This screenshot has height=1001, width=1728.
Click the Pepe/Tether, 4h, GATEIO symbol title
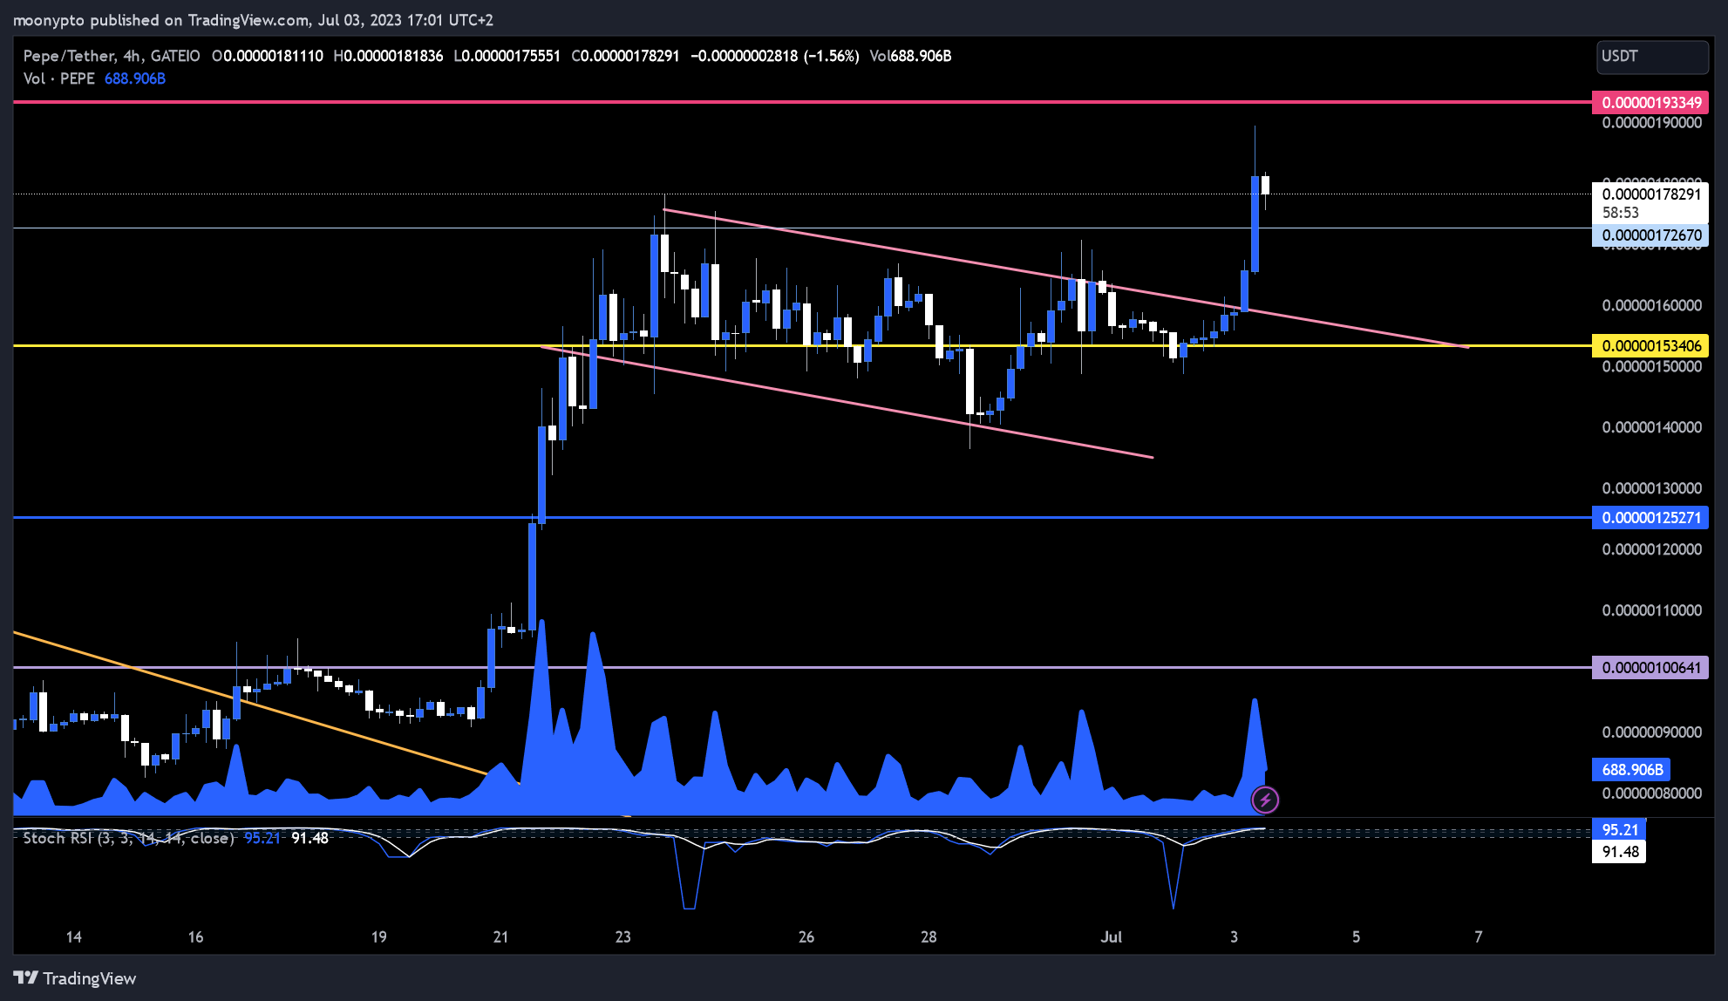point(112,56)
